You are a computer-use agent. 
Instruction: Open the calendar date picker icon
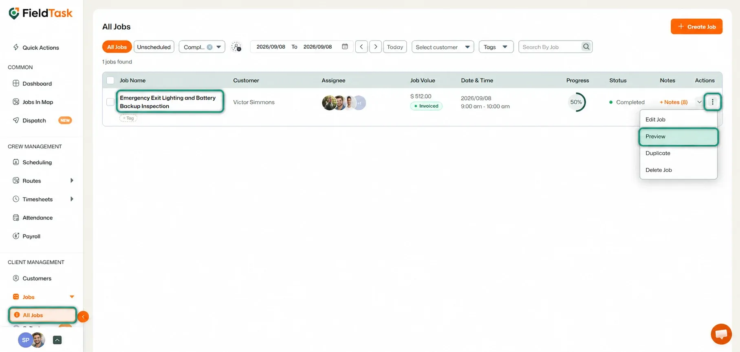tap(345, 46)
